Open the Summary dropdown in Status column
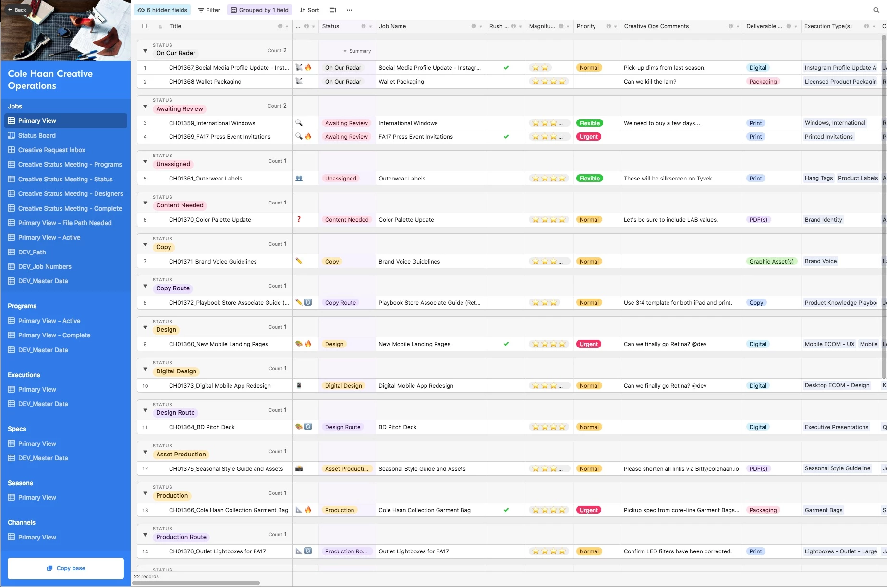The height and width of the screenshot is (587, 887). pos(357,51)
